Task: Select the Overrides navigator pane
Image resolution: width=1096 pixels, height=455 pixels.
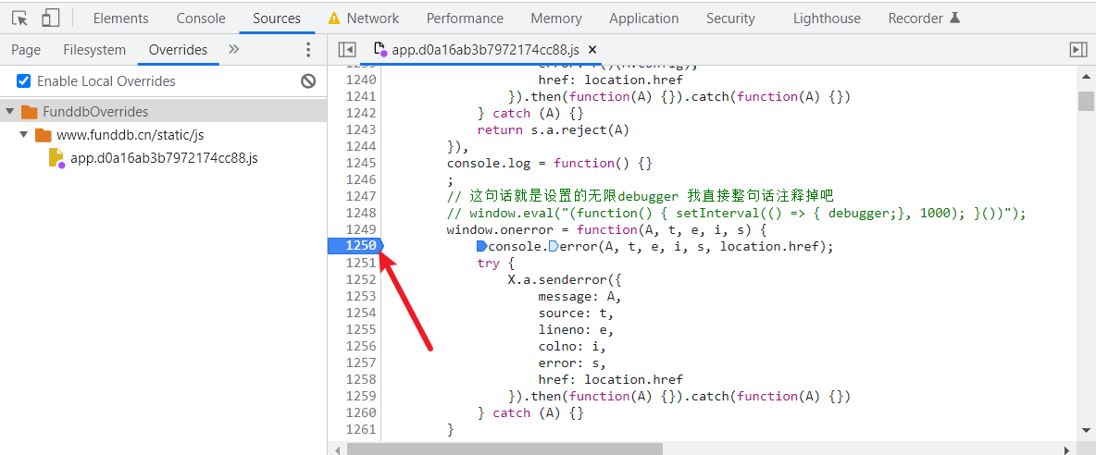Action: 179,50
